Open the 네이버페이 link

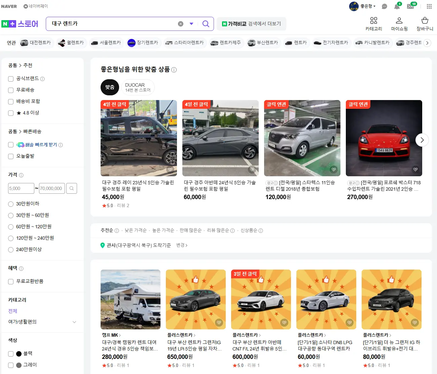click(36, 6)
